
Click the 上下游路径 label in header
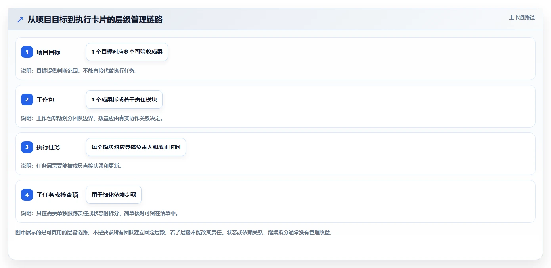[x=522, y=17]
